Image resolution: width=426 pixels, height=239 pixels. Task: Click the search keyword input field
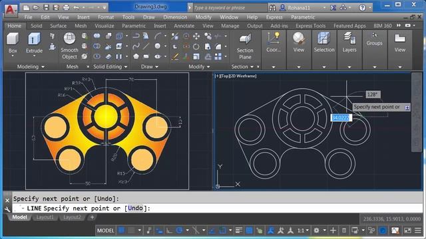coord(230,7)
